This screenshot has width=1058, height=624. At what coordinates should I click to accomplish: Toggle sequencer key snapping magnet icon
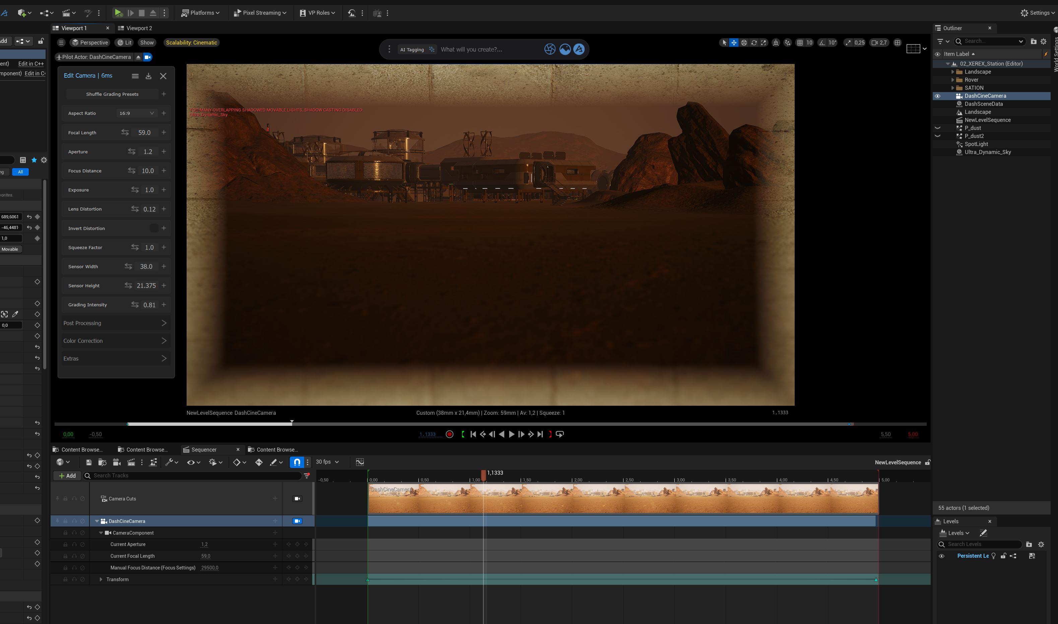[x=297, y=462]
